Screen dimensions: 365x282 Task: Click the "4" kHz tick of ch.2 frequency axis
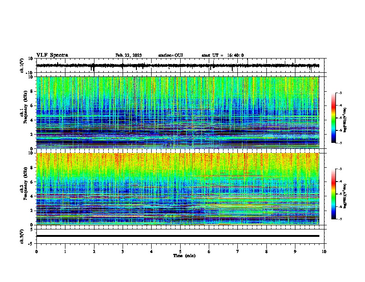point(32,196)
